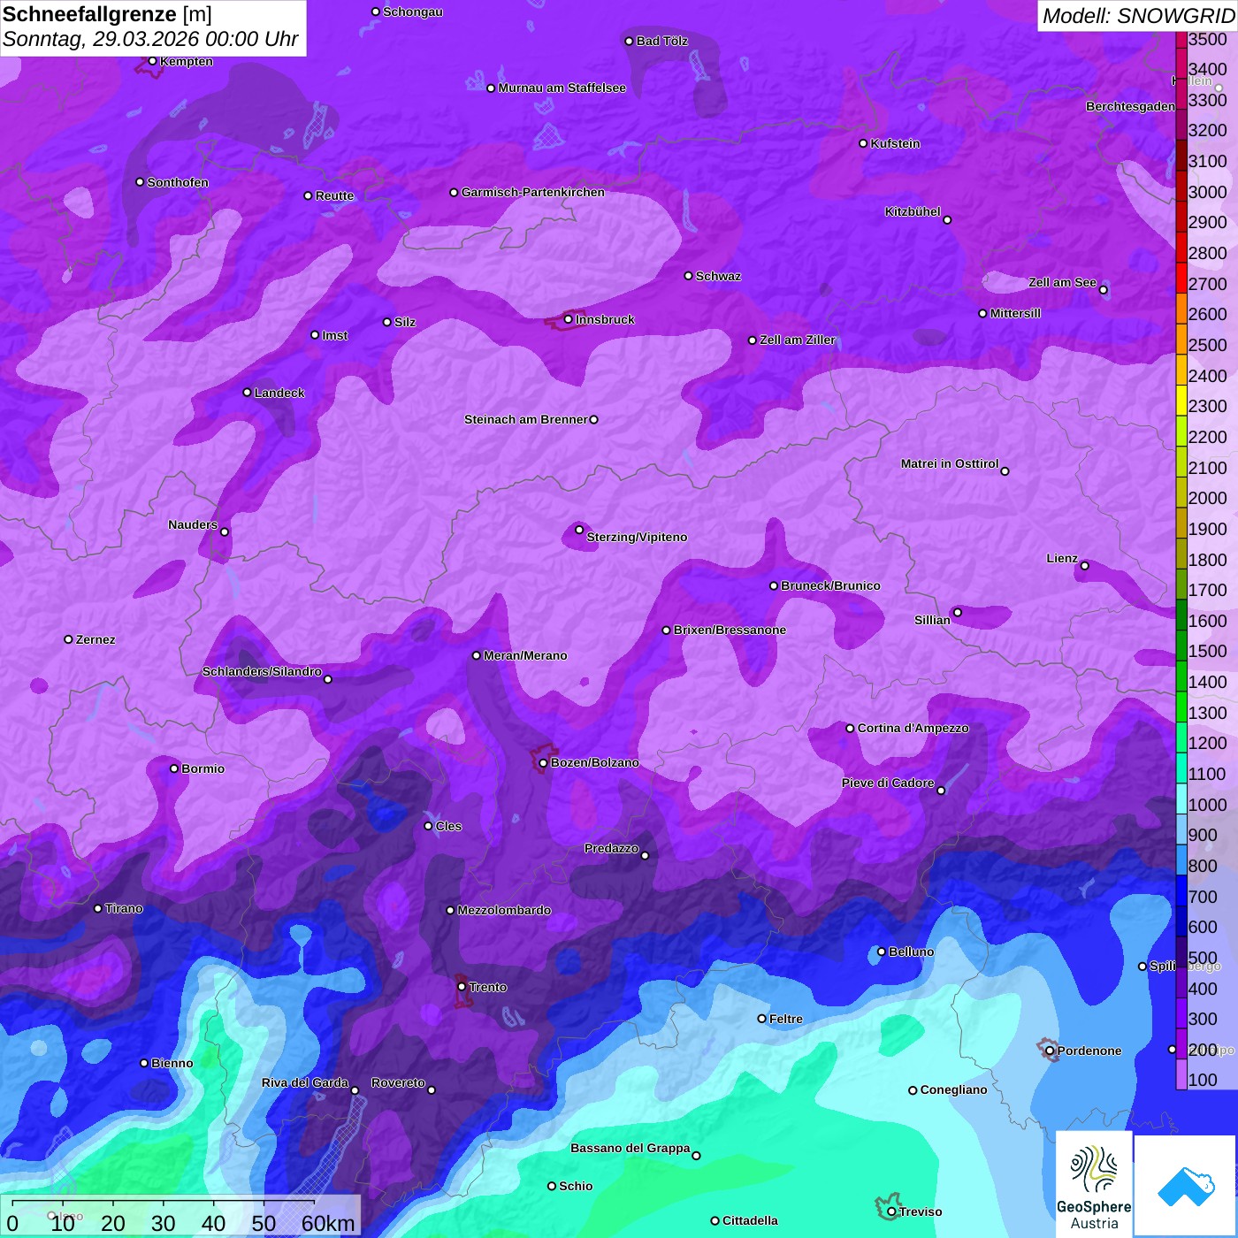
Task: Click the Imst location dot
Action: [x=315, y=335]
